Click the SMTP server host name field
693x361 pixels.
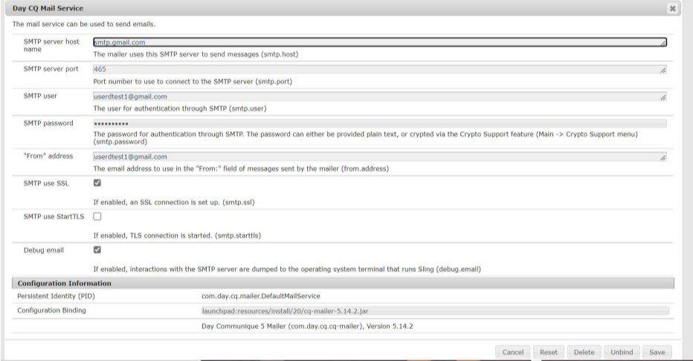pyautogui.click(x=380, y=42)
